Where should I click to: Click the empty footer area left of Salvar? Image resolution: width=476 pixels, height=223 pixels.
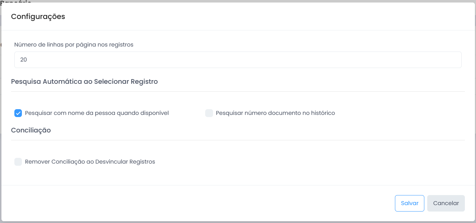pos(197,203)
